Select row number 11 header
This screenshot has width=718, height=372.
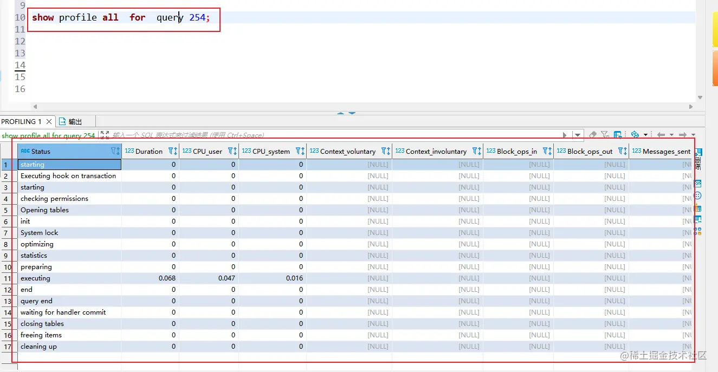click(x=9, y=278)
